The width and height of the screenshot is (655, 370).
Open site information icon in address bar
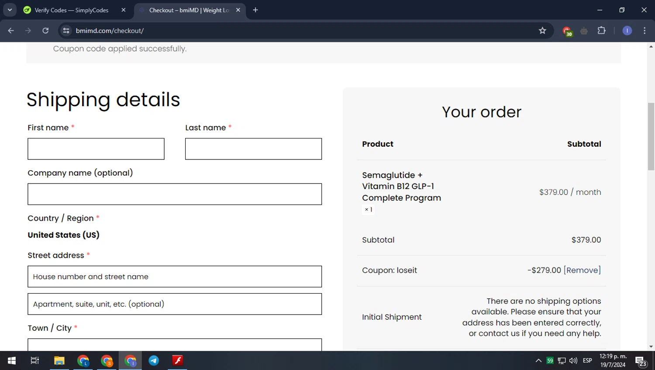66,31
